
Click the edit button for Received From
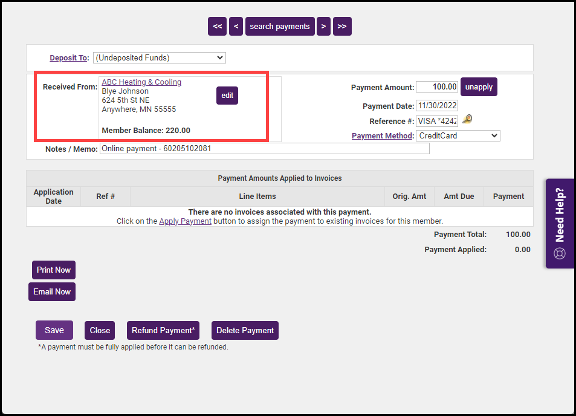(x=227, y=96)
